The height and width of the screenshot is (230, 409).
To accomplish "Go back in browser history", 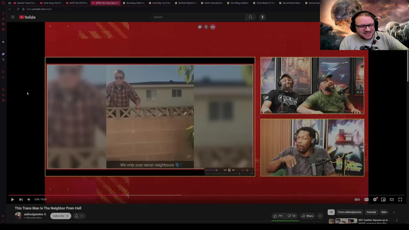I will (10, 9).
